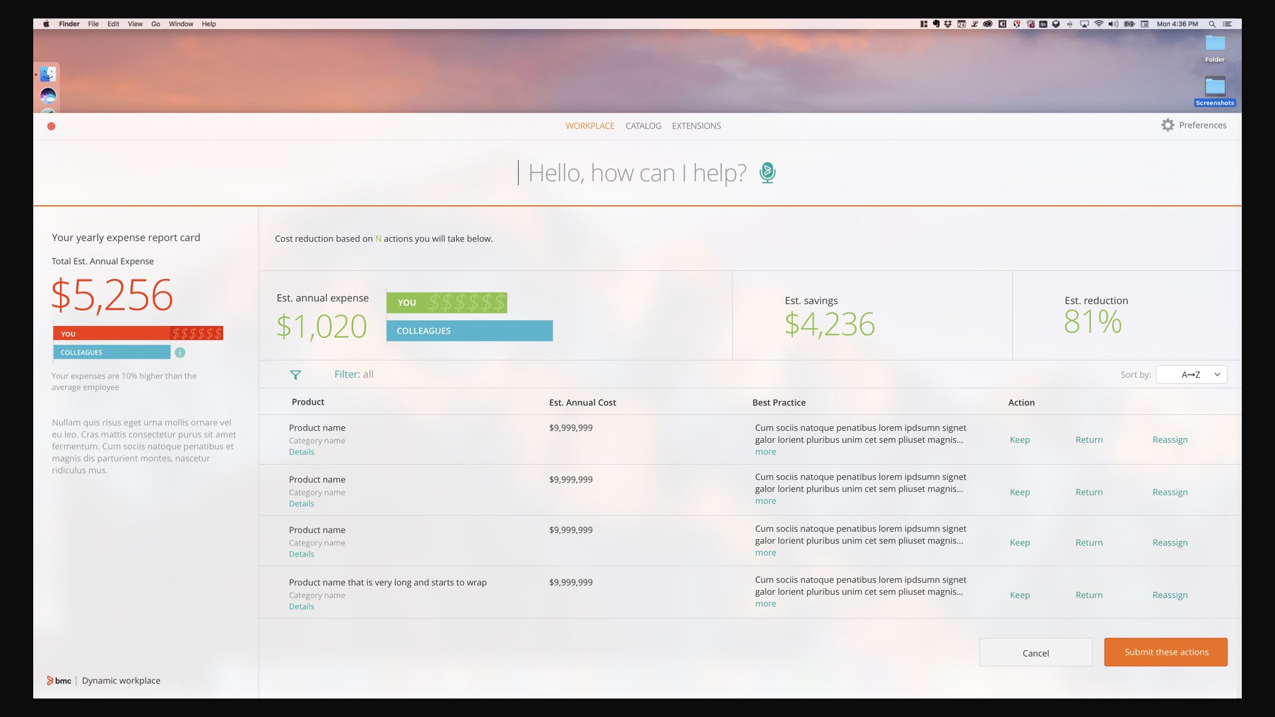Open Details for the long wrapping product
Screen dimensions: 1275x717
(301, 606)
